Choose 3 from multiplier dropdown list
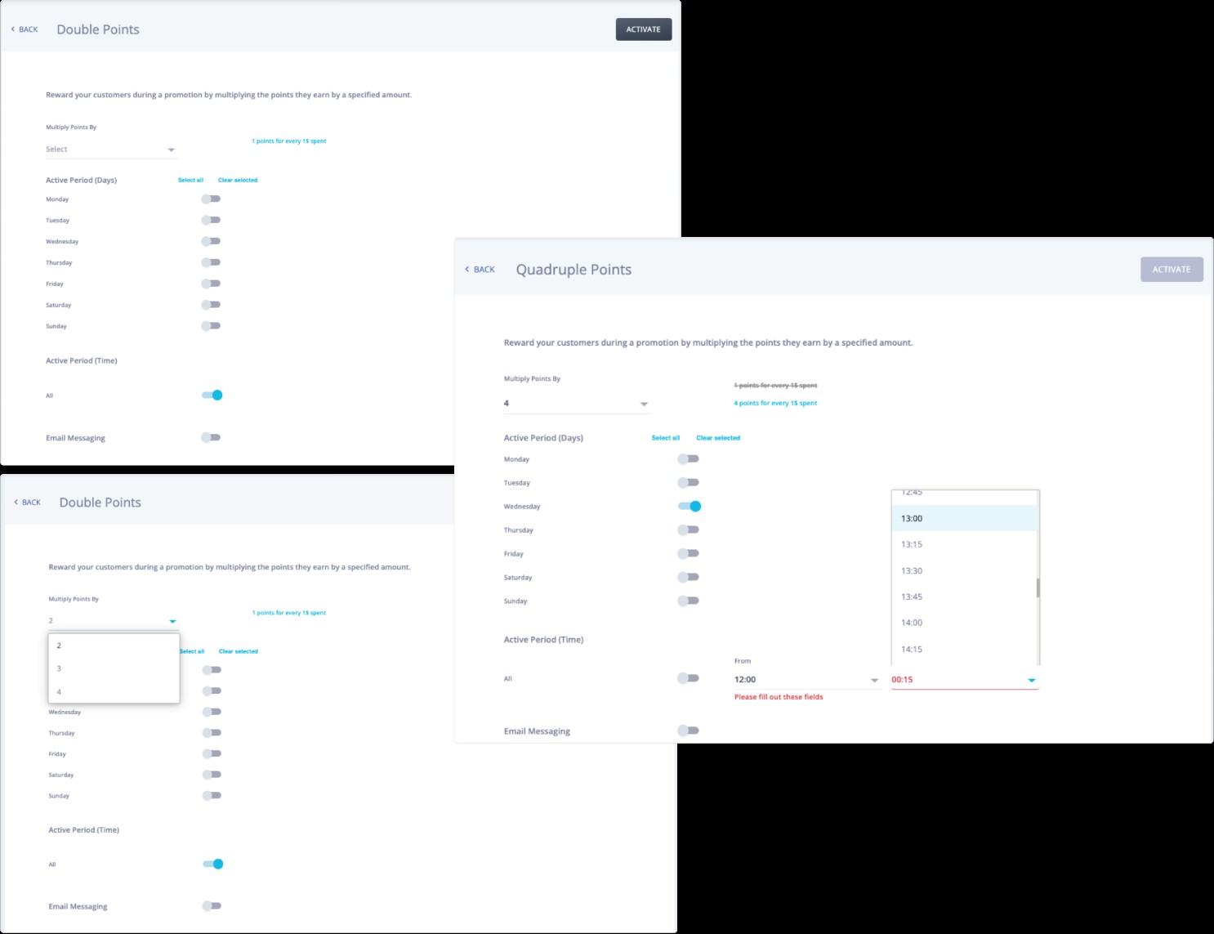1214x934 pixels. tap(114, 668)
